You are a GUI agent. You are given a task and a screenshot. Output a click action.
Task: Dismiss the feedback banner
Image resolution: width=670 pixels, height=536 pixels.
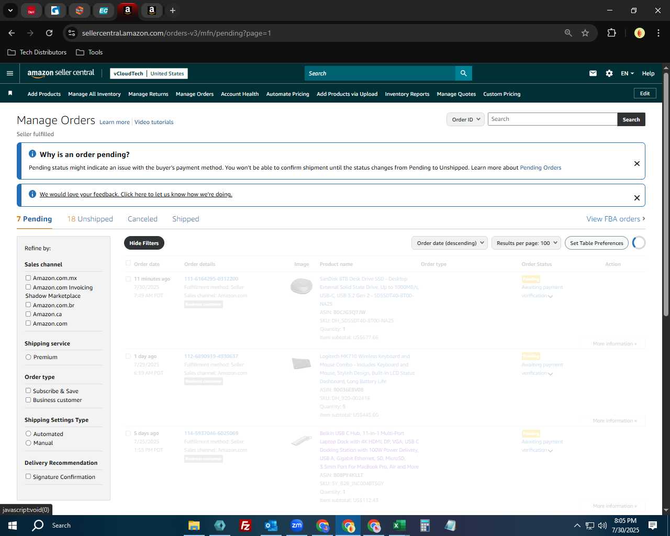(637, 198)
